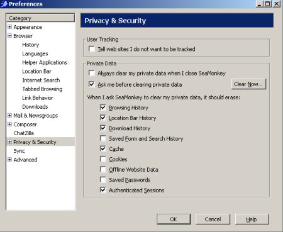Check Always clear my private data on close

[91, 73]
